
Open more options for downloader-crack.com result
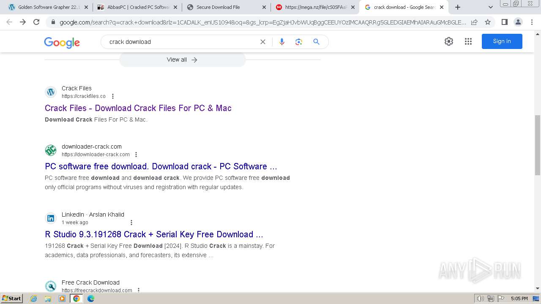pos(136,155)
